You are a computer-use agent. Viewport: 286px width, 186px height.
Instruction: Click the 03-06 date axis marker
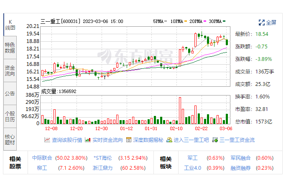click(x=226, y=128)
